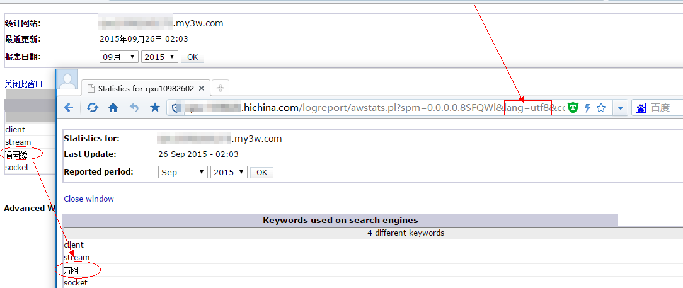Open the 09月 month dropdown
The width and height of the screenshot is (683, 288).
(119, 57)
